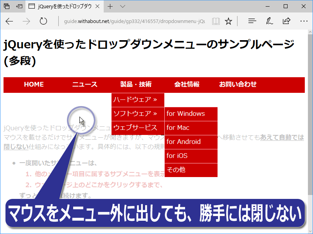Select the 製品・技術 menu item
313x234 pixels.
[136, 85]
